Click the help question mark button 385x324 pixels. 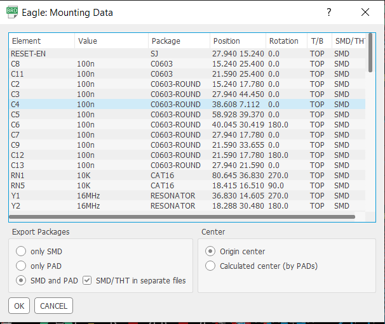click(328, 12)
